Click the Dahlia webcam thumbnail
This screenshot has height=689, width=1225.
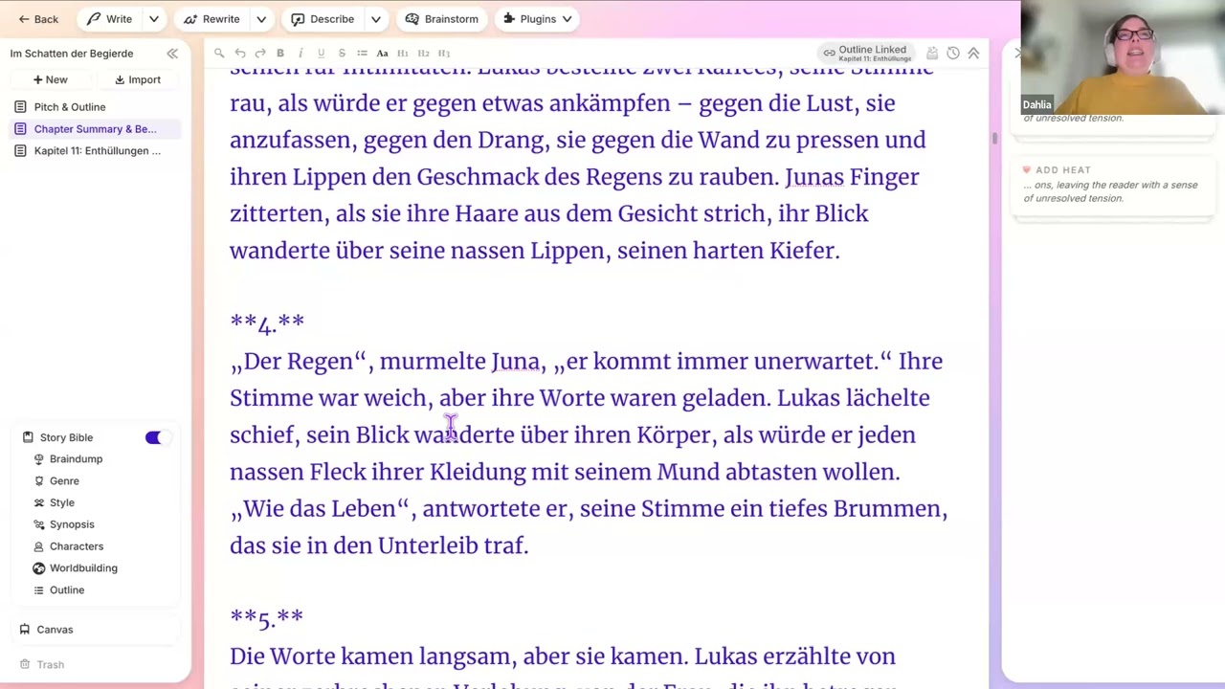(x=1123, y=57)
